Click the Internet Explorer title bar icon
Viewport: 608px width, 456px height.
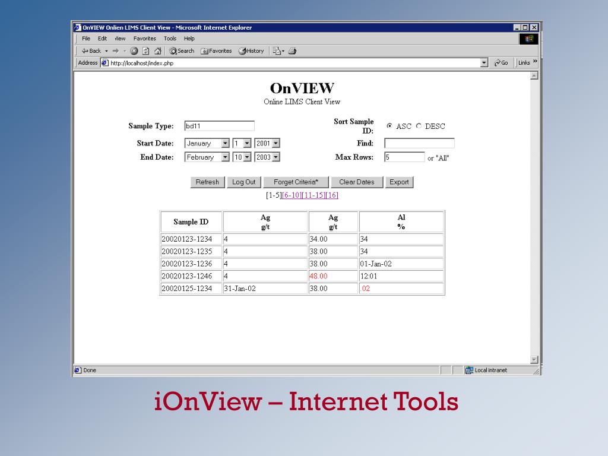(x=78, y=27)
